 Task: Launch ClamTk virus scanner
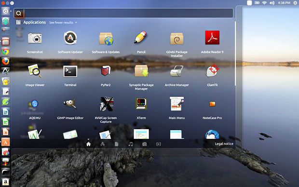tap(213, 70)
